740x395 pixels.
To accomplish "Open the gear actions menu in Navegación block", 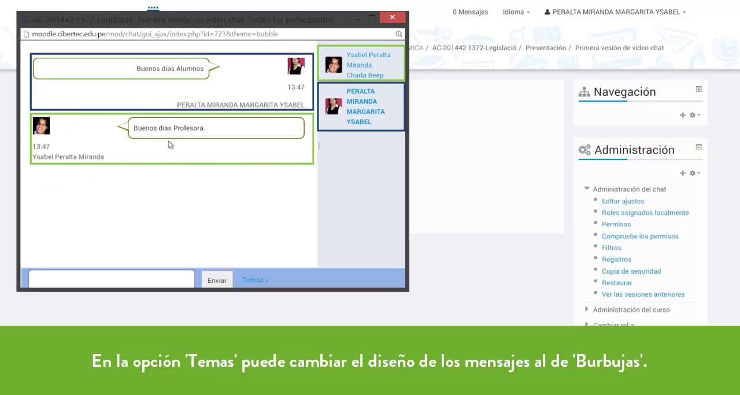I will click(694, 115).
